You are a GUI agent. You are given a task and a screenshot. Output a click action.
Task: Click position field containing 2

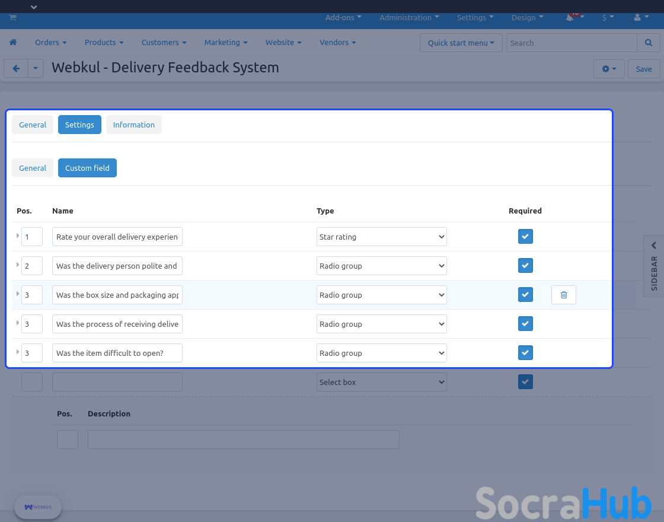32,266
